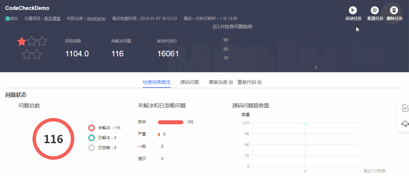The width and height of the screenshot is (409, 176).
Task: Click the 配置任务 label
Action: click(375, 19)
